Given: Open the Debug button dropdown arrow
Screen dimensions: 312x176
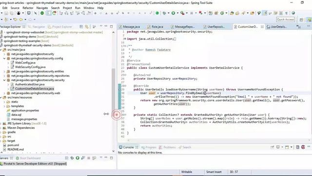Looking at the screenshot, I should [168, 13].
